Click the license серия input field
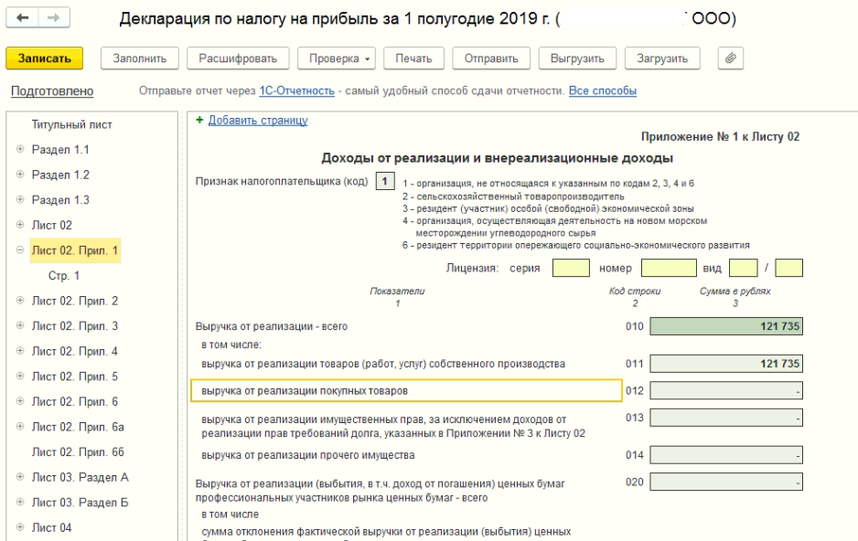The width and height of the screenshot is (858, 541). point(571,268)
